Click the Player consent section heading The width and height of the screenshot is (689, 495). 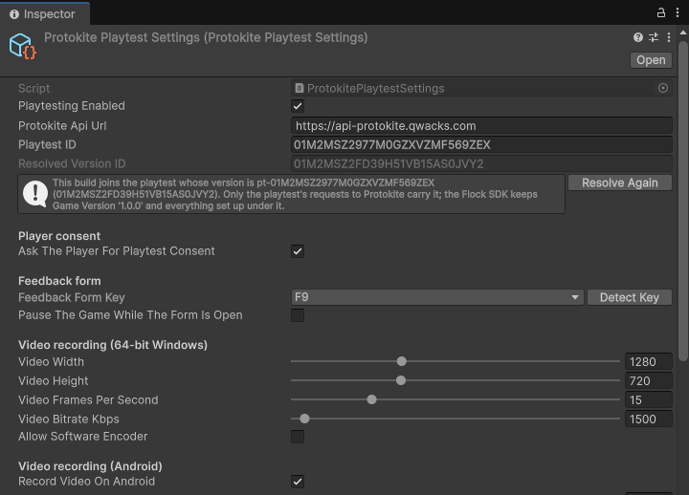[x=59, y=236]
